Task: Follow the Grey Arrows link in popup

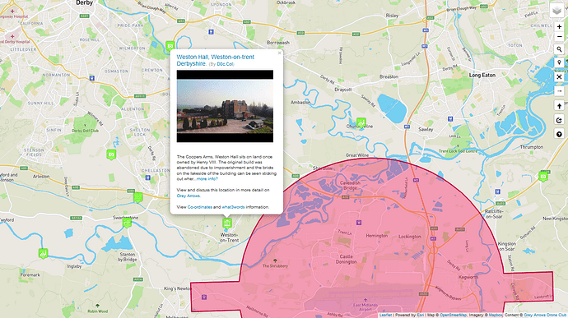Action: 188,196
